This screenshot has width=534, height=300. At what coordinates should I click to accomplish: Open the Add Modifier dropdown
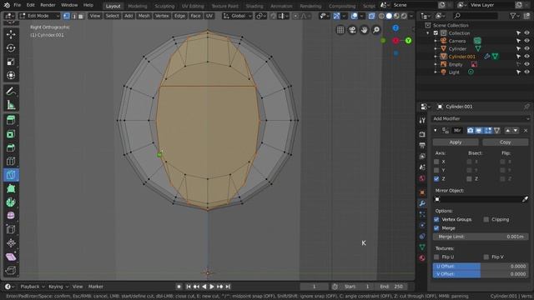click(x=481, y=118)
